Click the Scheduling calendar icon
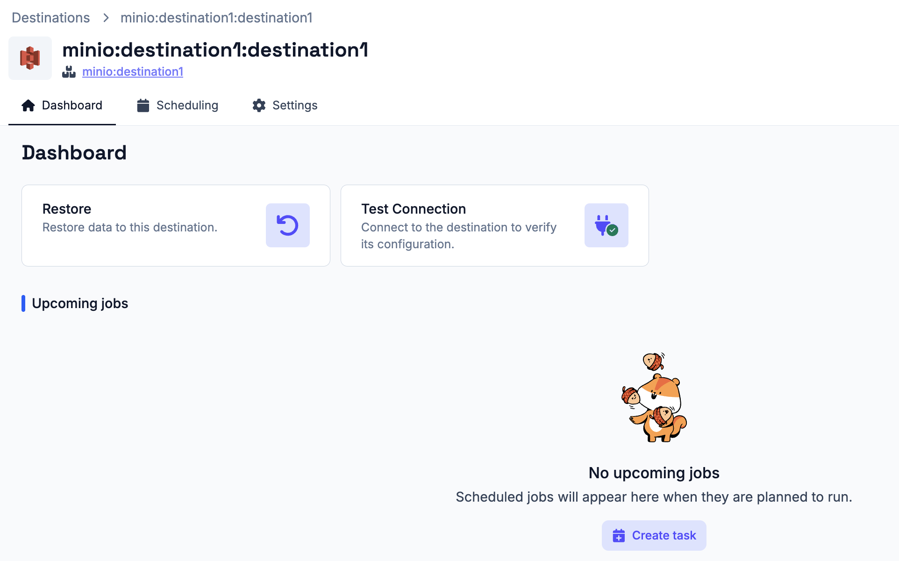The height and width of the screenshot is (561, 899). click(143, 106)
